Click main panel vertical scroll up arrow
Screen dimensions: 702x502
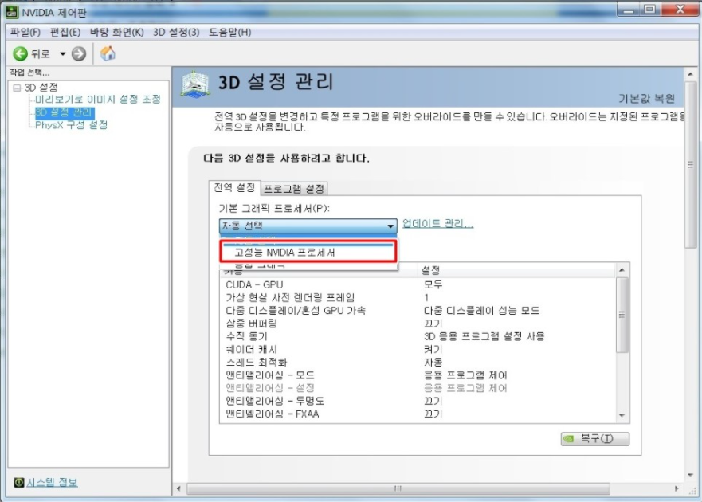690,74
